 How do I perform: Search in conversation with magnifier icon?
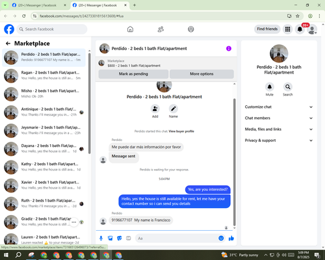[288, 87]
